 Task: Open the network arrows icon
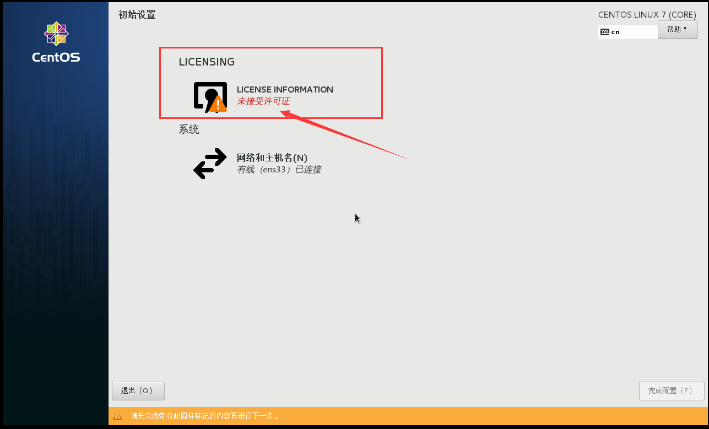click(210, 164)
